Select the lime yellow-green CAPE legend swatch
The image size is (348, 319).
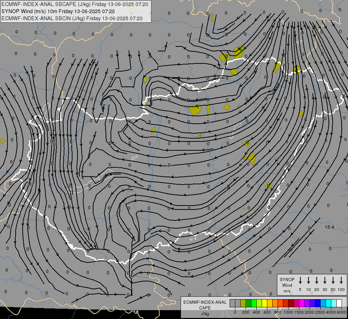click(x=259, y=303)
